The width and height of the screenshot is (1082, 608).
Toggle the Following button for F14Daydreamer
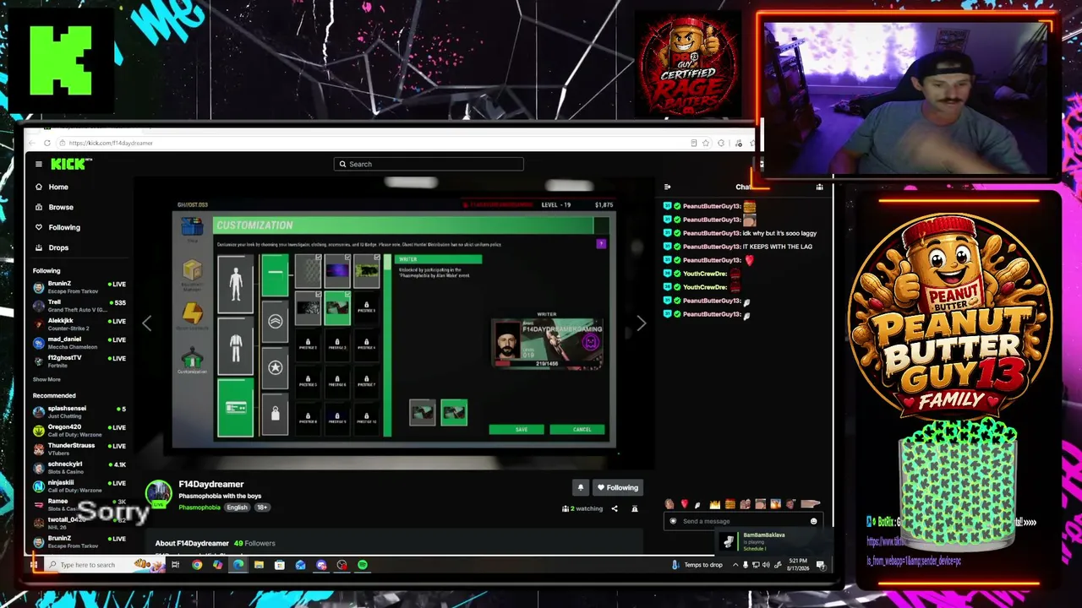click(x=617, y=487)
